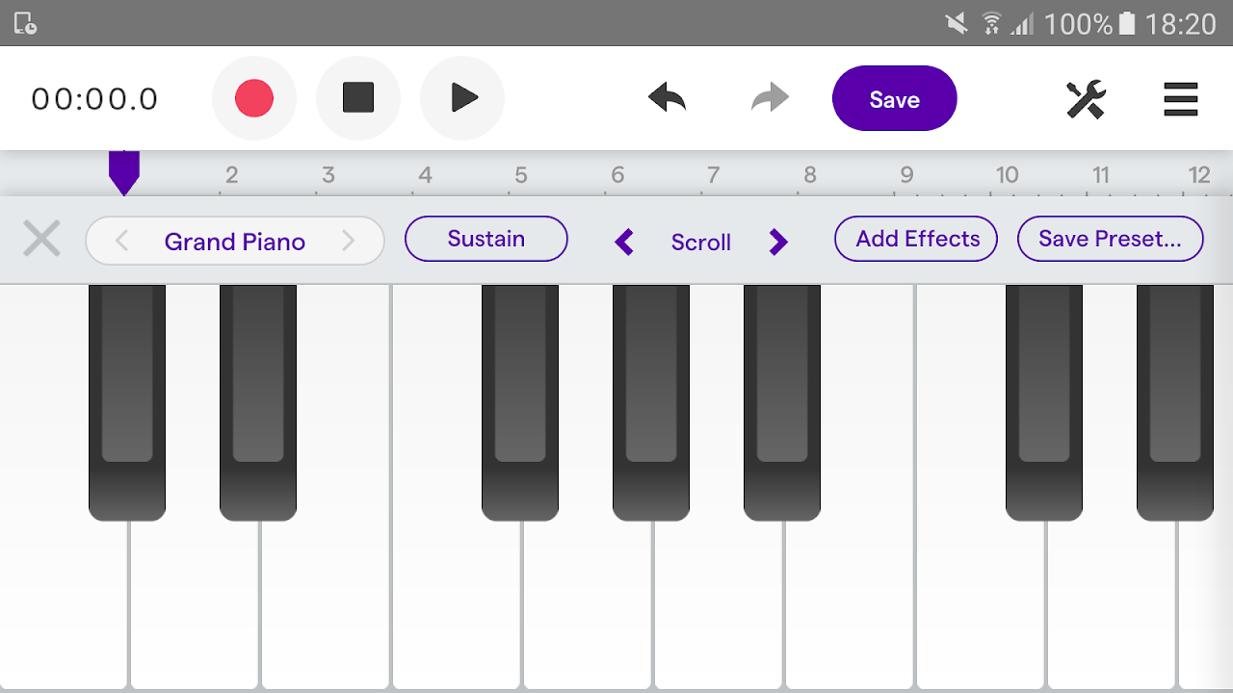This screenshot has width=1233, height=693.
Task: Click the greyed-out redo arrow
Action: click(770, 97)
